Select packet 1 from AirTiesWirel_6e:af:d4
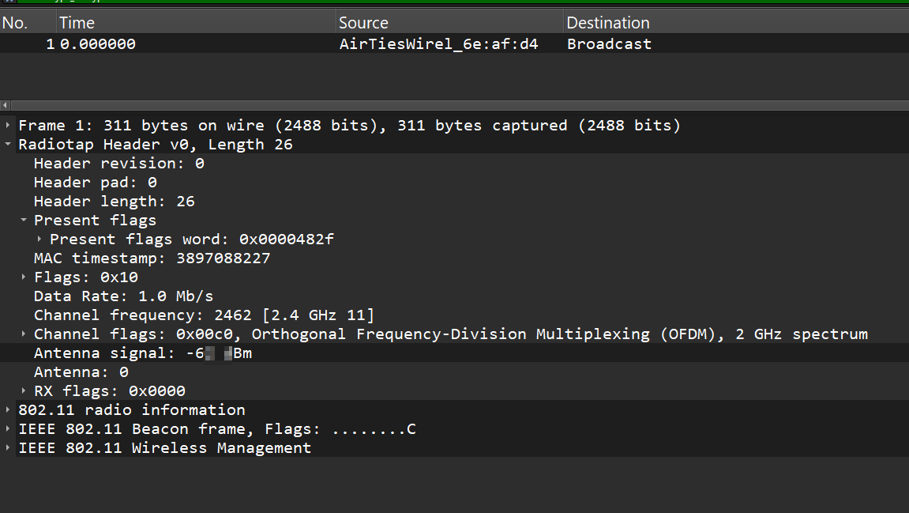 (438, 44)
